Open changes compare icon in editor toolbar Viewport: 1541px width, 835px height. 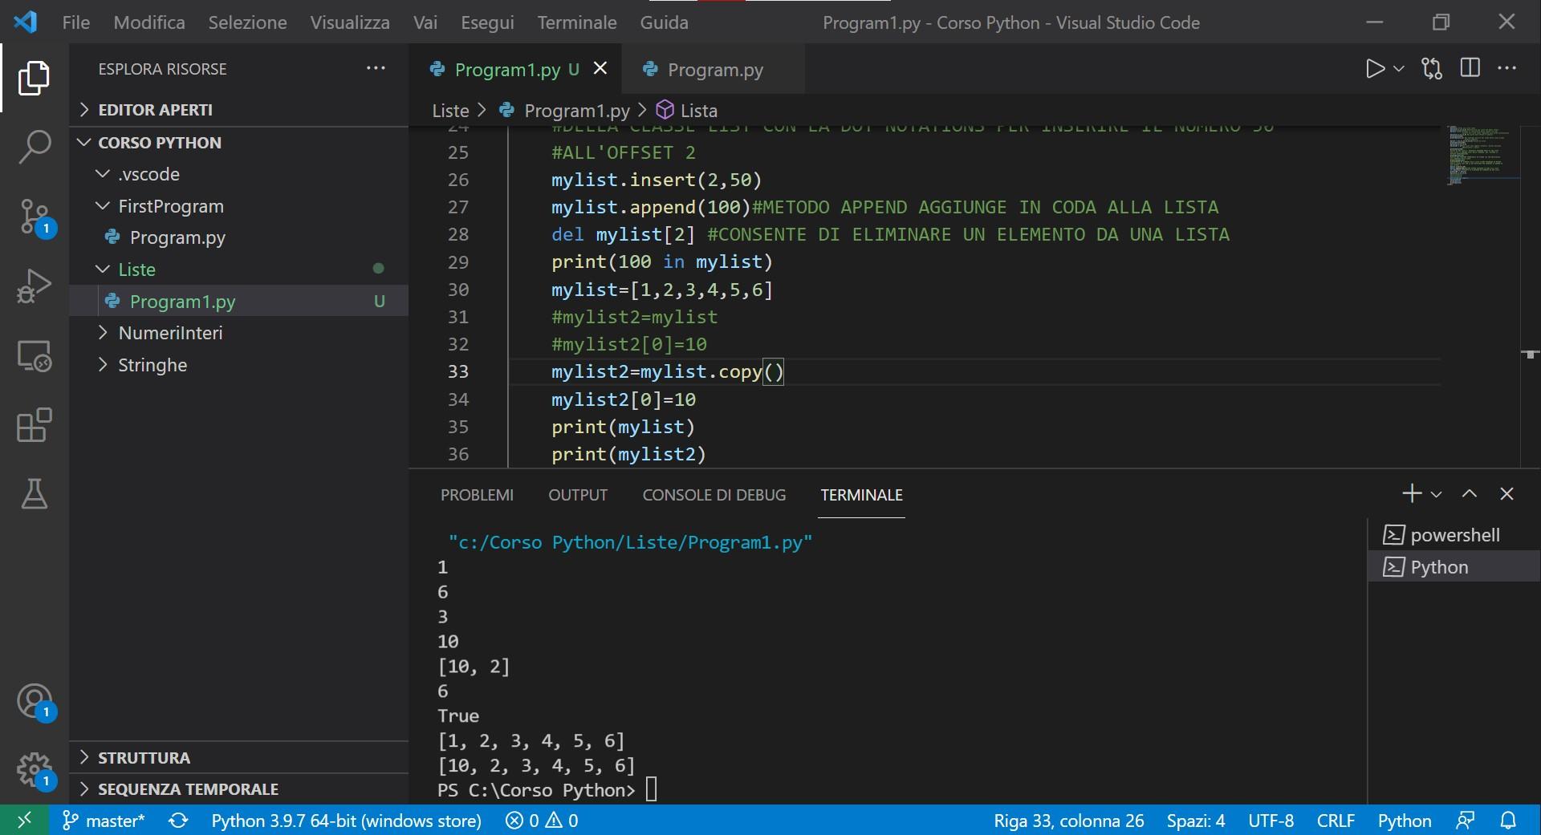point(1432,69)
